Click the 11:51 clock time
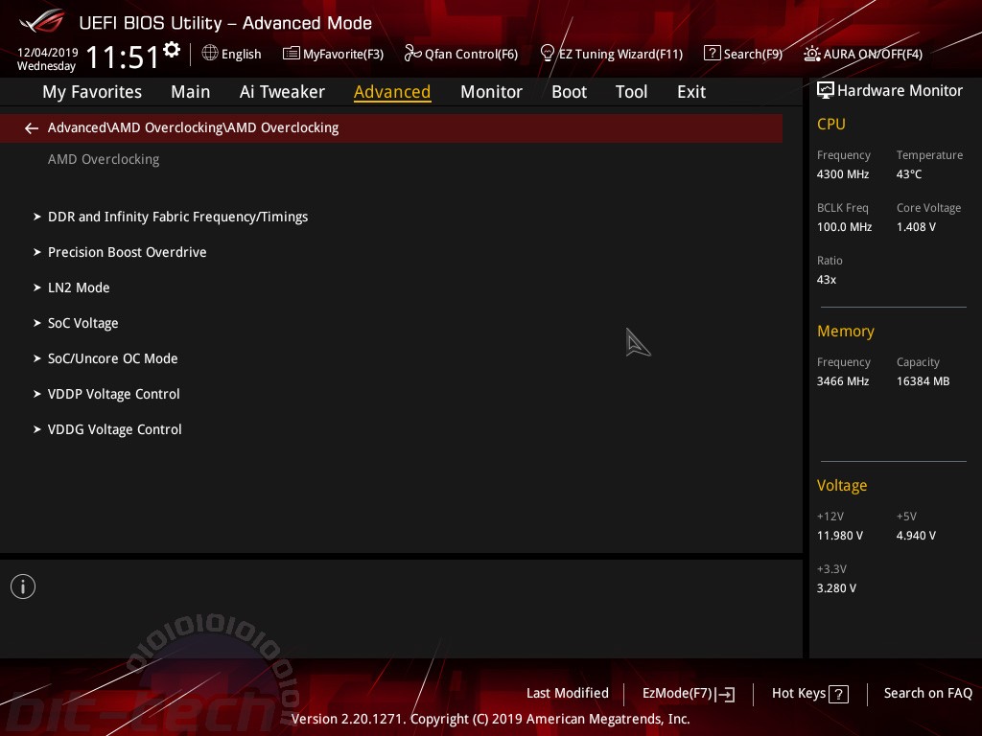982x736 pixels. tap(123, 57)
